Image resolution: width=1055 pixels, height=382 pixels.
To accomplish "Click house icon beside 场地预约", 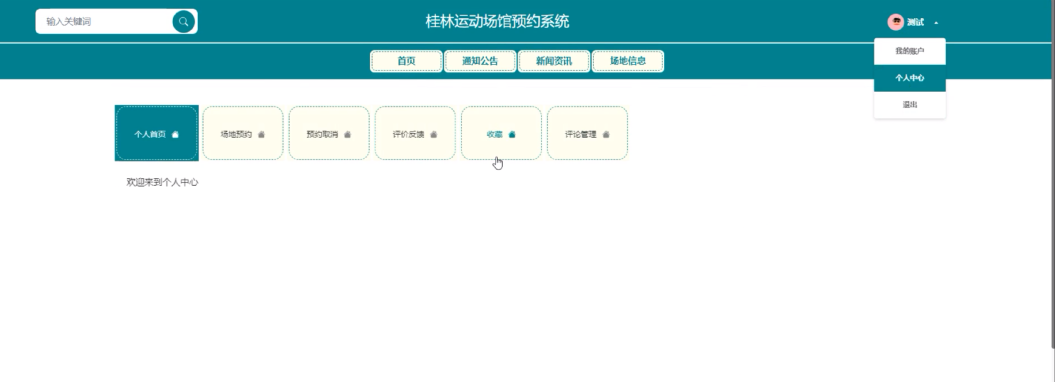I will coord(261,134).
